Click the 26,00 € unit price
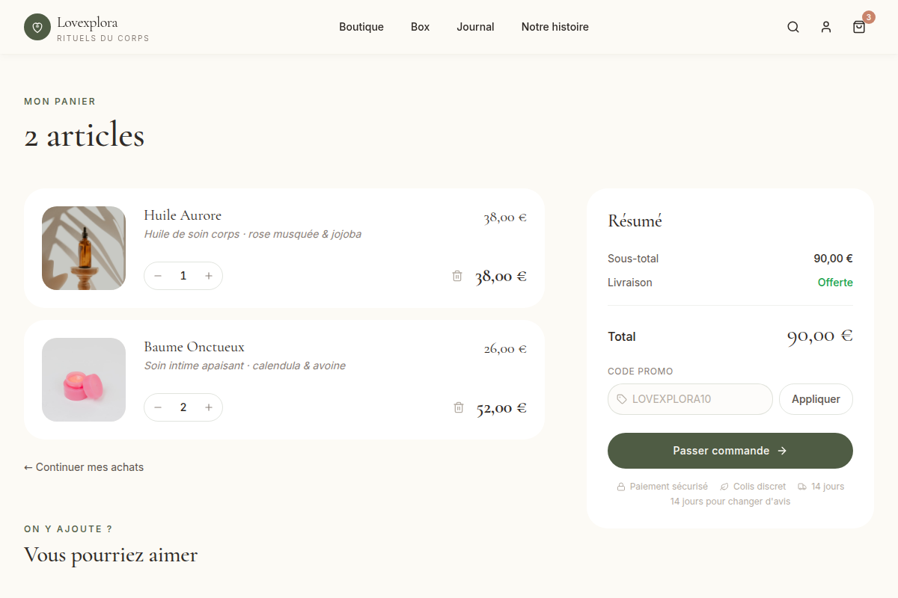This screenshot has height=598, width=898. (x=505, y=348)
